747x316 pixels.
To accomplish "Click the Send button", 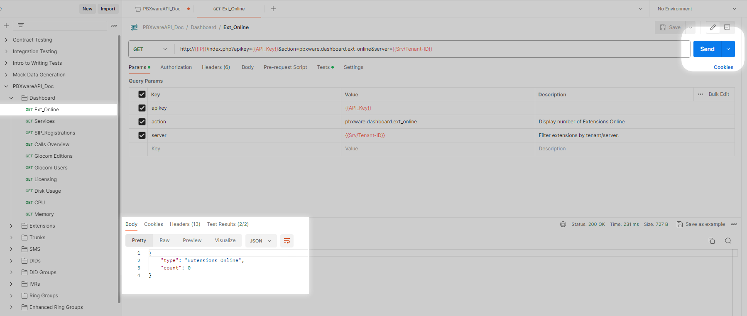I will point(708,49).
